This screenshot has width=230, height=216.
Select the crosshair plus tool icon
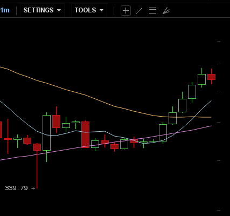coord(126,11)
